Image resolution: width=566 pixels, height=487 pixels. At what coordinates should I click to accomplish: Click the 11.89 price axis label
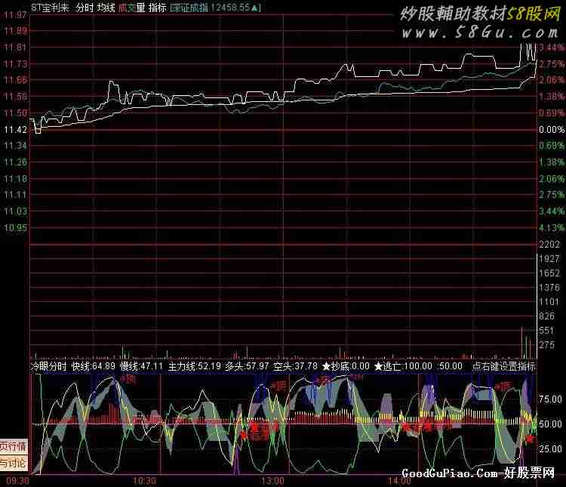pos(15,31)
